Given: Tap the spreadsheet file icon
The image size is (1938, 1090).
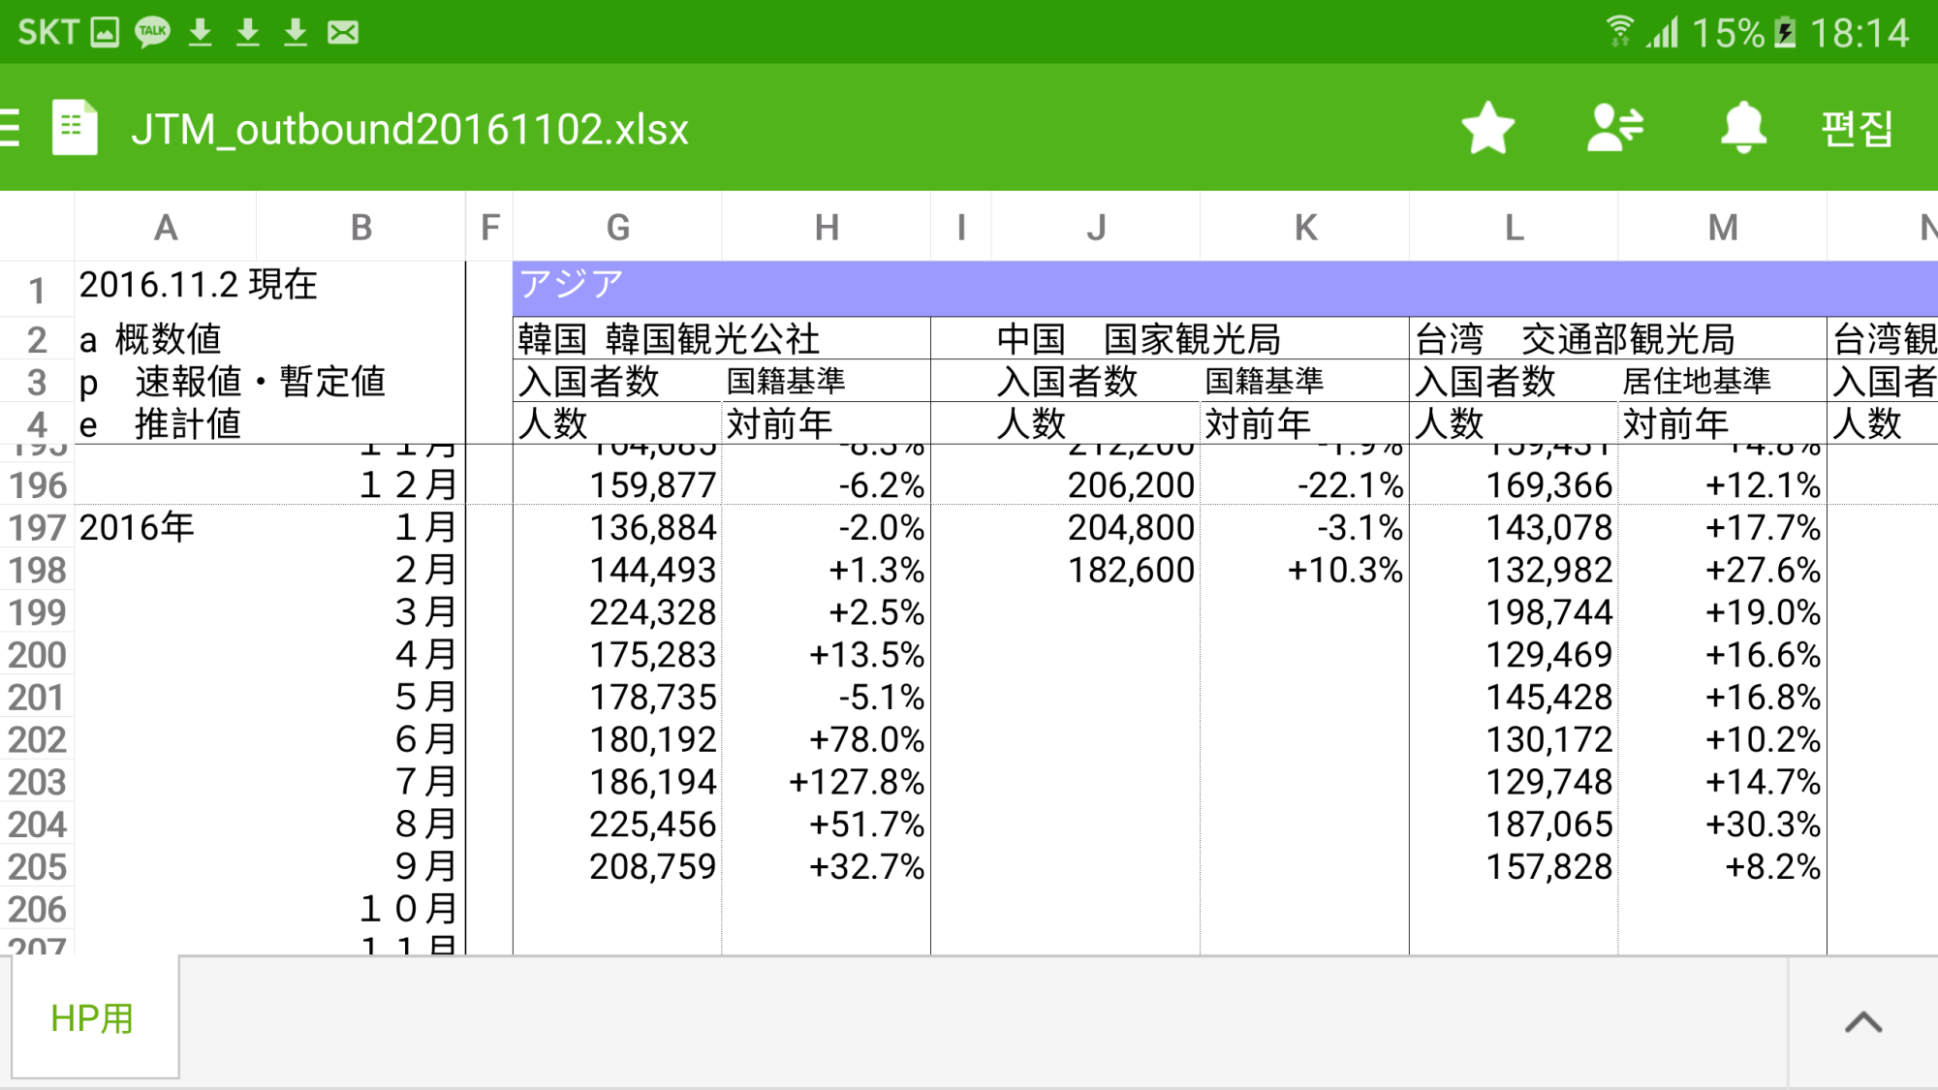Looking at the screenshot, I should pyautogui.click(x=75, y=129).
